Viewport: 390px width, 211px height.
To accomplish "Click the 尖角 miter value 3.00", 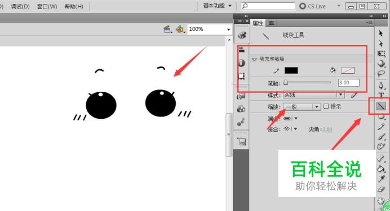I will [327, 129].
